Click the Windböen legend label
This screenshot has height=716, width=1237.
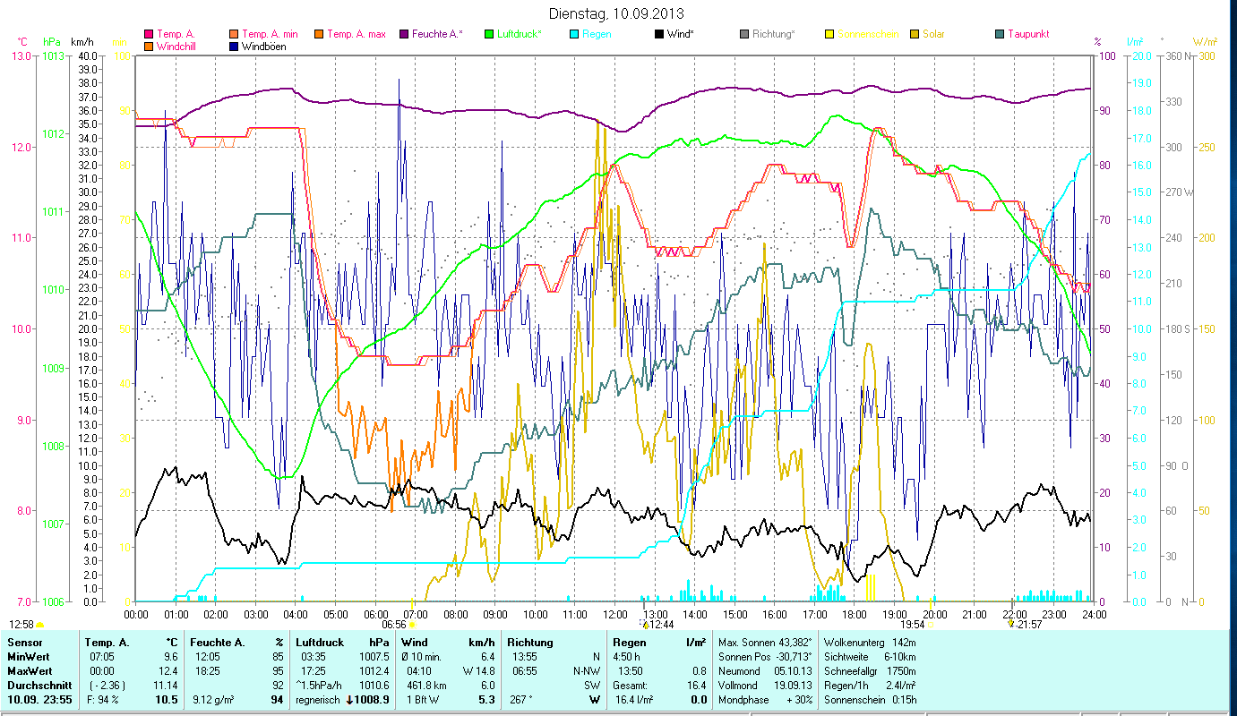264,46
